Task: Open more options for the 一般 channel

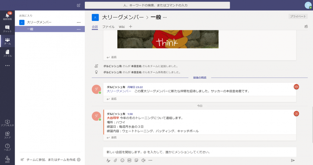Action: 79,29
